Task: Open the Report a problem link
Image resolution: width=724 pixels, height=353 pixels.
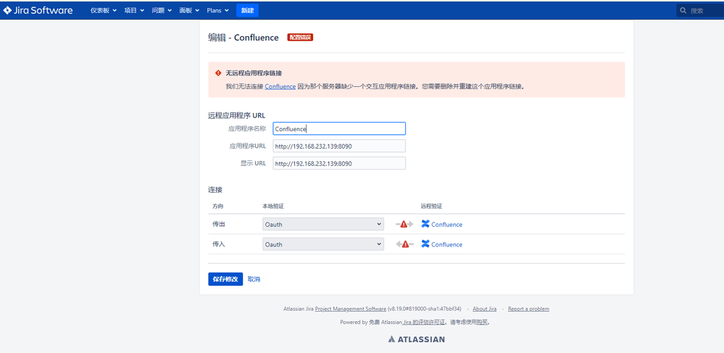Action: coord(528,309)
